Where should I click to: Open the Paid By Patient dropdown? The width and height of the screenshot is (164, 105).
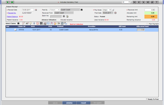[x=55, y=10]
